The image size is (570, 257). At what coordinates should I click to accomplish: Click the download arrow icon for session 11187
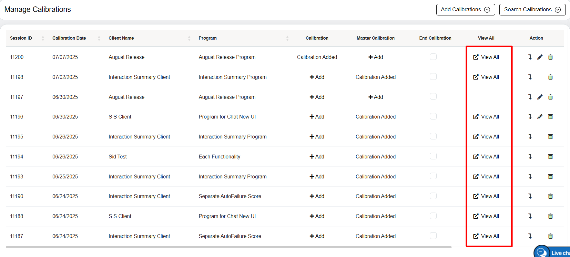tap(530, 236)
